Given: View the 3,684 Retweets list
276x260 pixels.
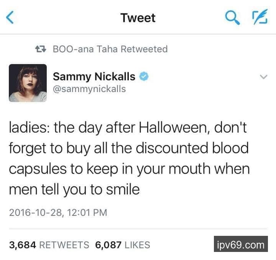Looking at the screenshot, I should click(x=49, y=245).
